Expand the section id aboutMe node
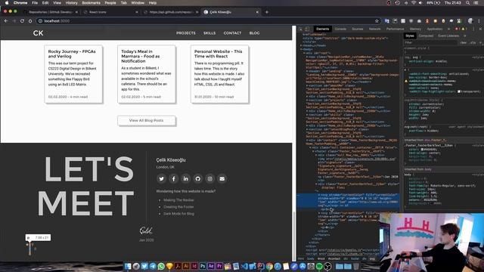The width and height of the screenshot is (484, 272). [x=307, y=85]
